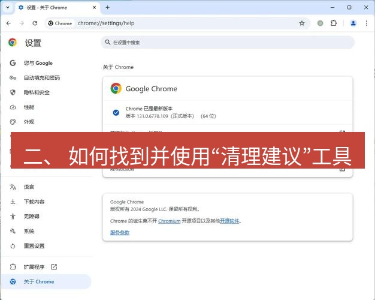Click the translate language icon

[13, 187]
